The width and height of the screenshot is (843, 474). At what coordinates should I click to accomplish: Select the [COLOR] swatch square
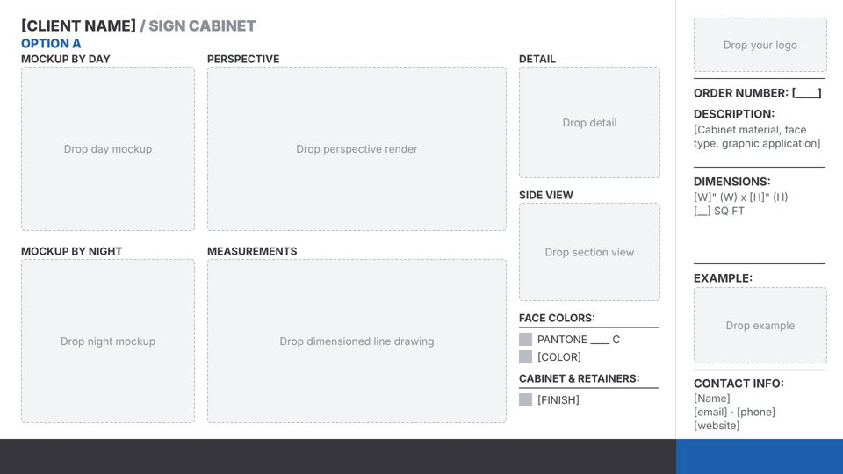click(x=525, y=357)
